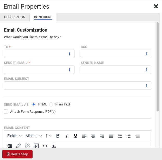Select HTML as email format
This screenshot has height=160, width=162.
[x=34, y=104]
